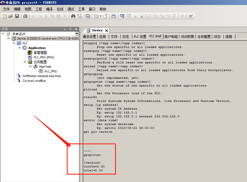The width and height of the screenshot is (247, 182).
Task: Click the Redo arrow icon
Action: tap(40, 16)
